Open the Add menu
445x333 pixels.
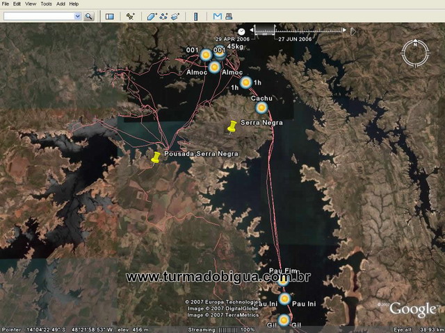tap(60, 4)
